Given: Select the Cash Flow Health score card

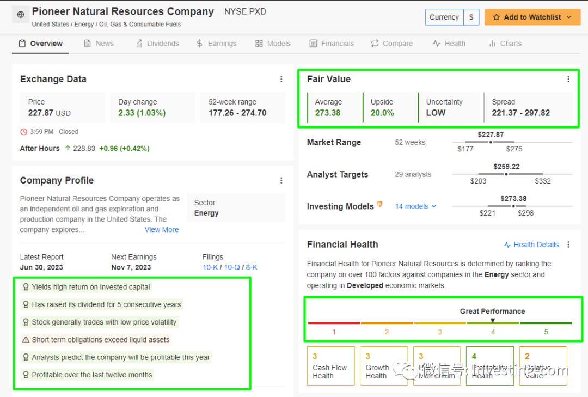Looking at the screenshot, I should click(x=330, y=366).
